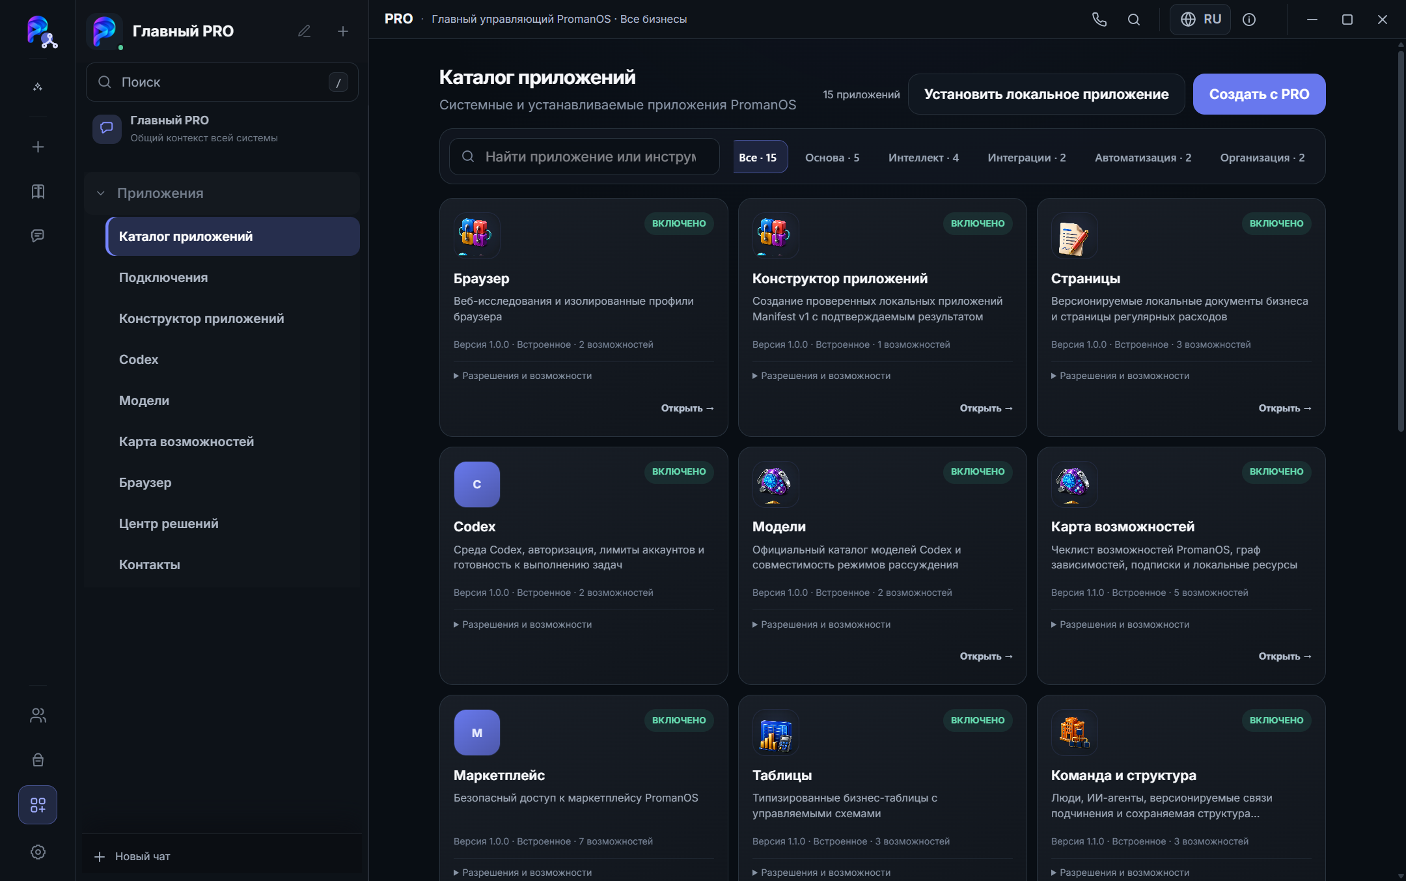1406x881 pixels.
Task: Click the Страницы app icon
Action: 1074,236
